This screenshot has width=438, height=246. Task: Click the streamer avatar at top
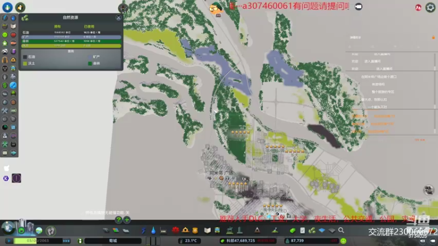[216, 8]
